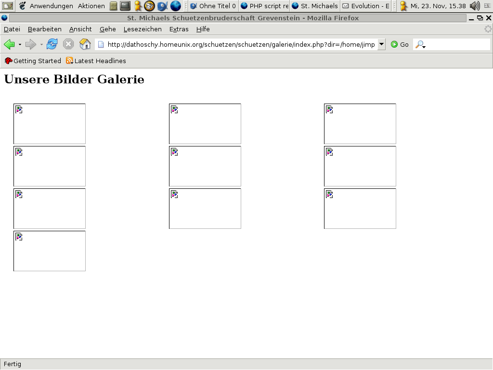The image size is (493, 370).
Task: Launch the terminal from top panel
Action: click(x=125, y=6)
